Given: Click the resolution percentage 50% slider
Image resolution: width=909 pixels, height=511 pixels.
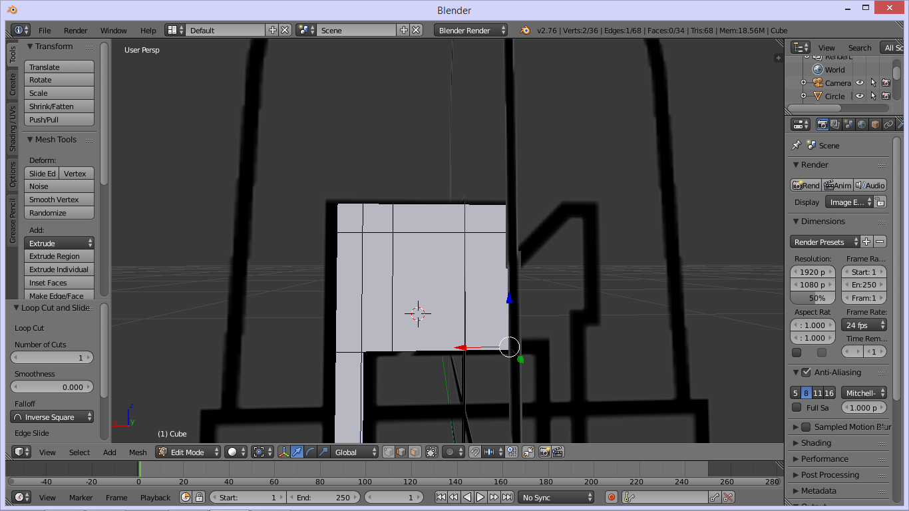Looking at the screenshot, I should (813, 297).
